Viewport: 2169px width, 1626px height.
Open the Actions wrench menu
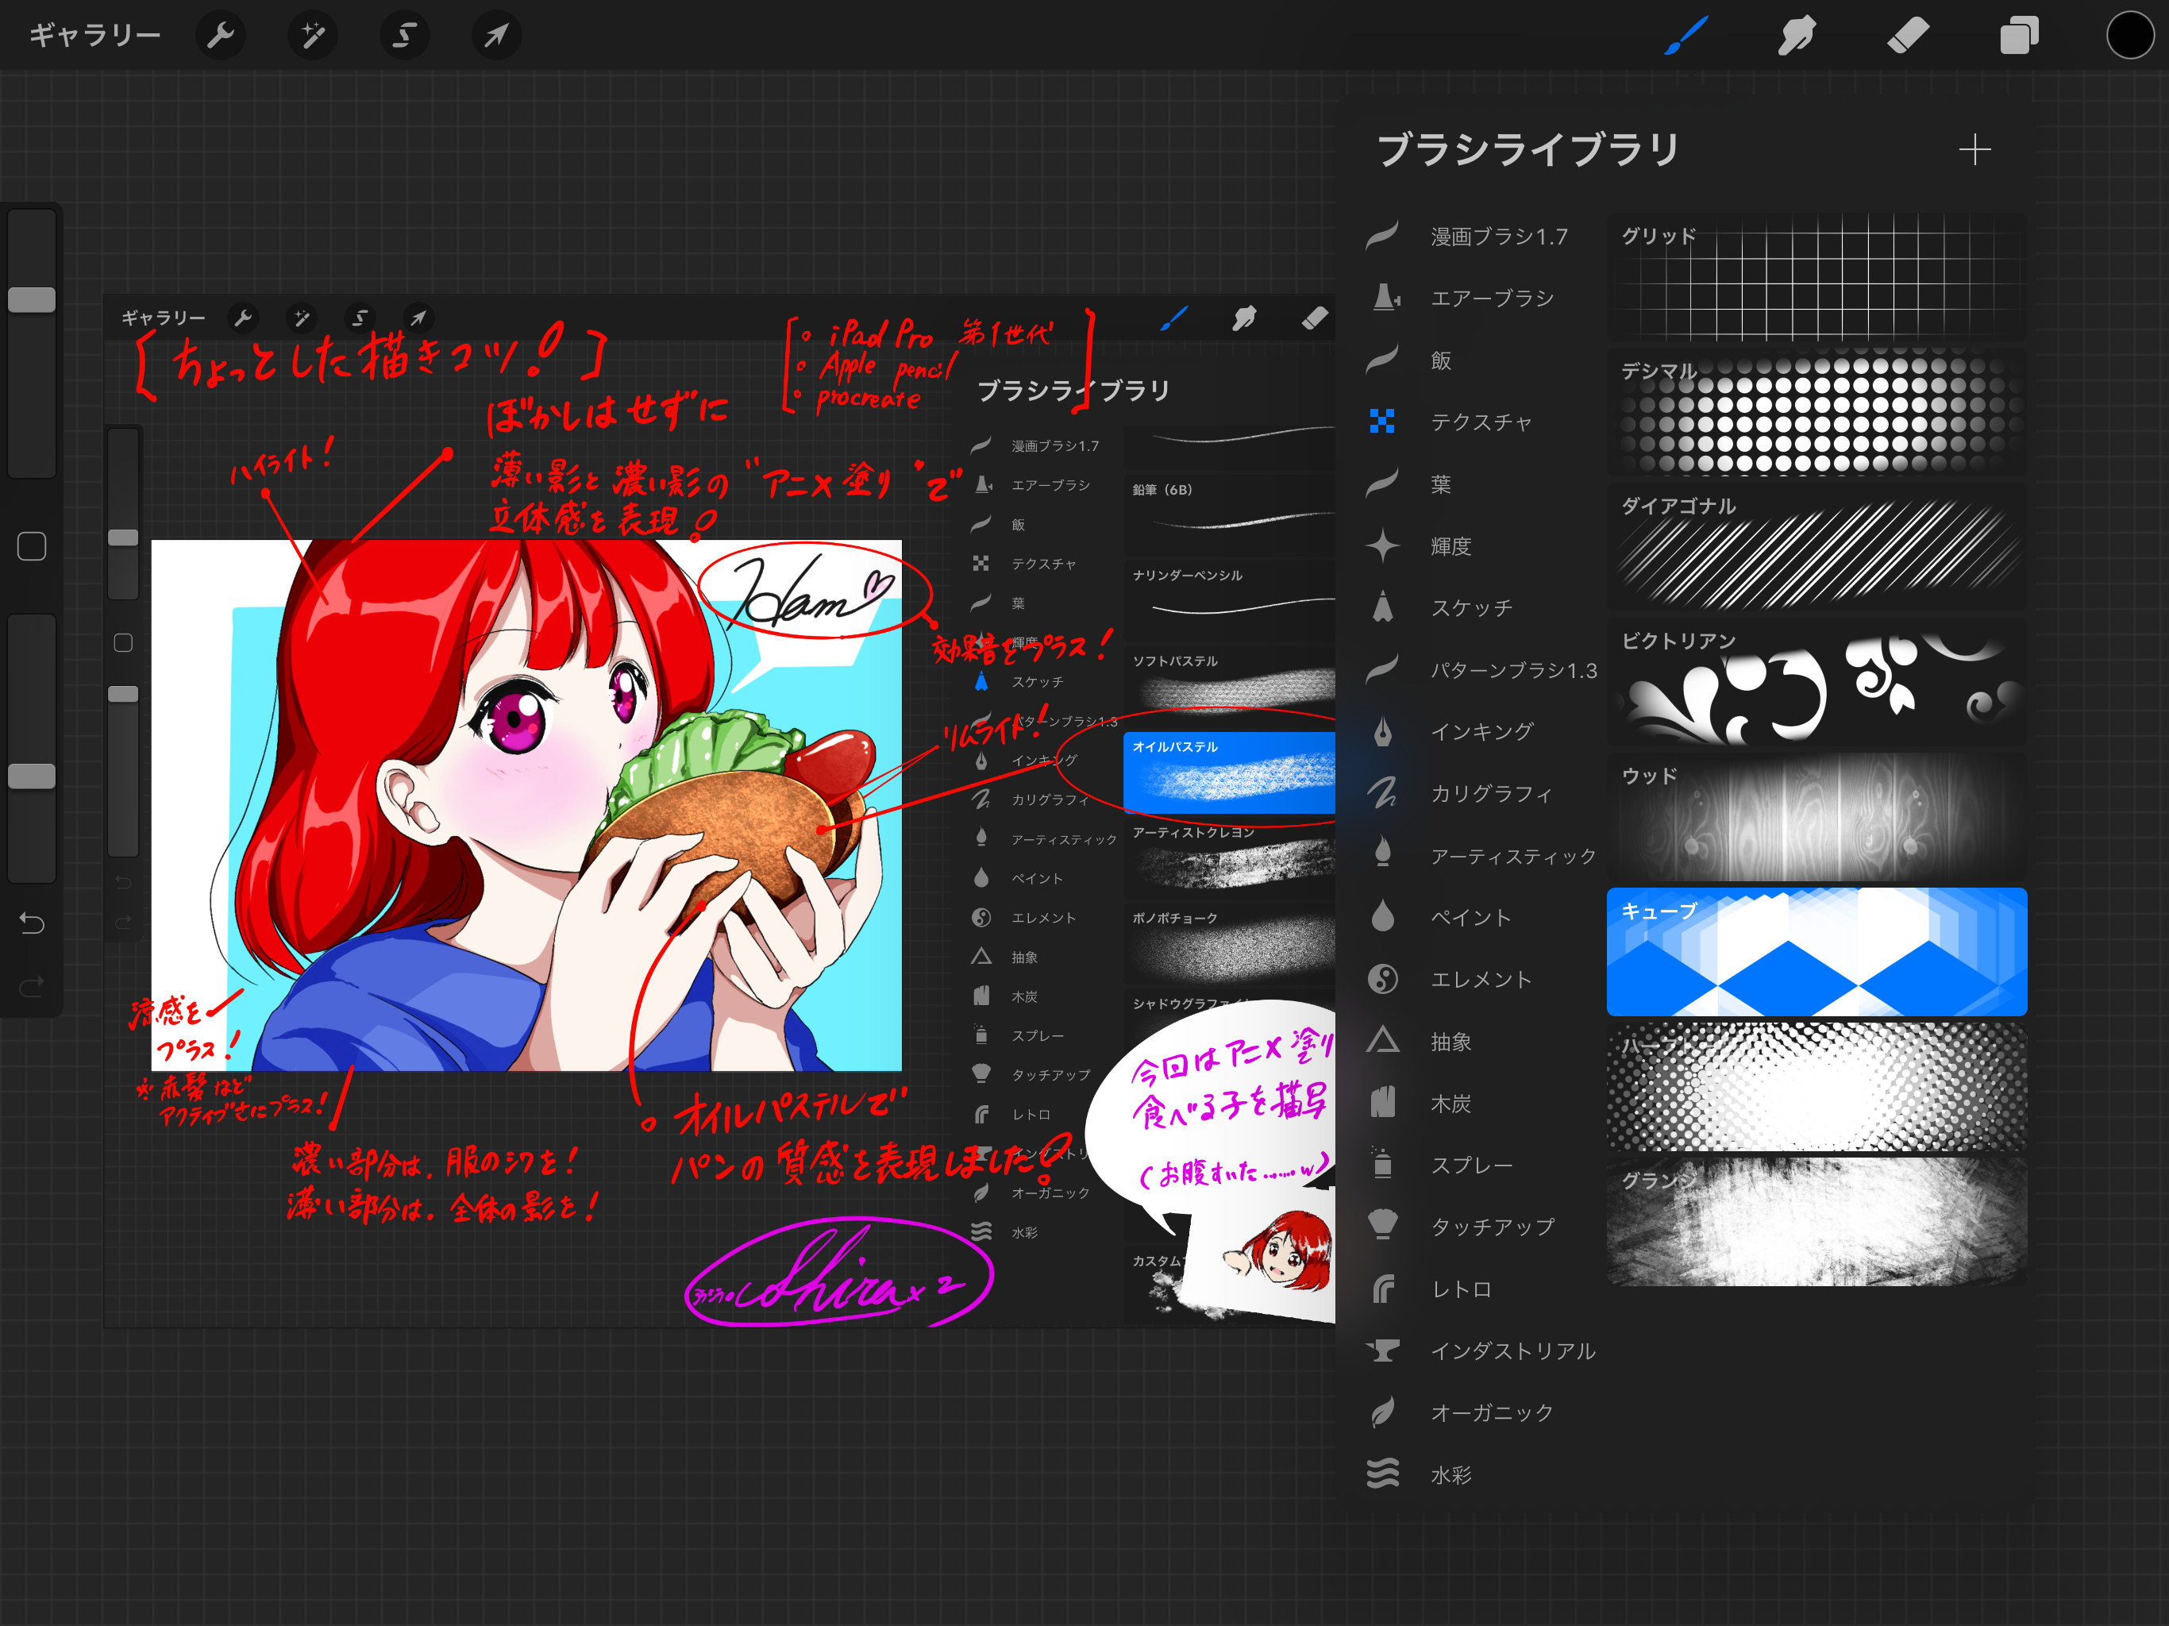tap(221, 35)
